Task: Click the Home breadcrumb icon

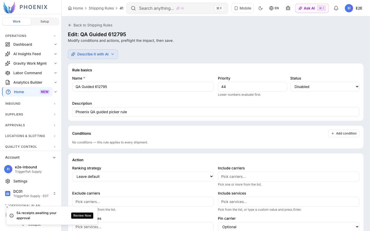Action: click(70, 8)
